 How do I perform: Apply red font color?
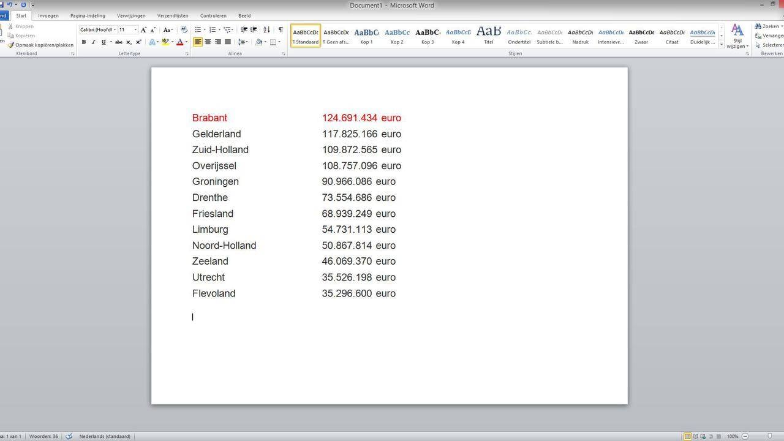click(x=179, y=42)
